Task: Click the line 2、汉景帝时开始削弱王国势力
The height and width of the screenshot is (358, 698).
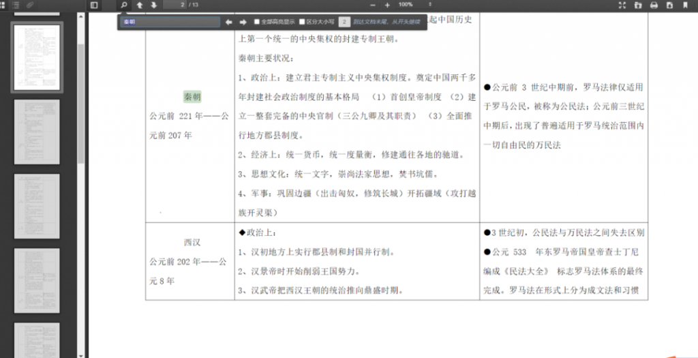Action: 299,271
